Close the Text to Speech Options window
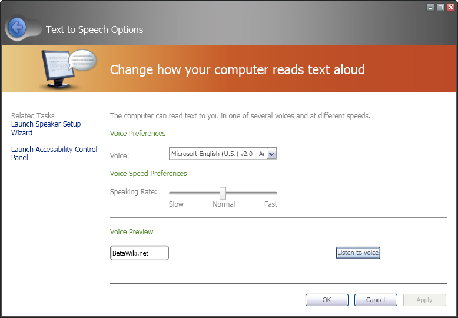 (x=450, y=7)
